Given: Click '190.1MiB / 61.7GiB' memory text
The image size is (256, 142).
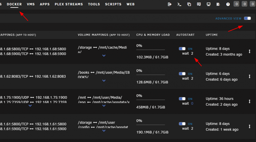Looking at the screenshot, I should pos(152,132).
